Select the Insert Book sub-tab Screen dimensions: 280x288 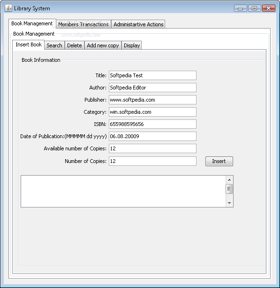(x=29, y=44)
